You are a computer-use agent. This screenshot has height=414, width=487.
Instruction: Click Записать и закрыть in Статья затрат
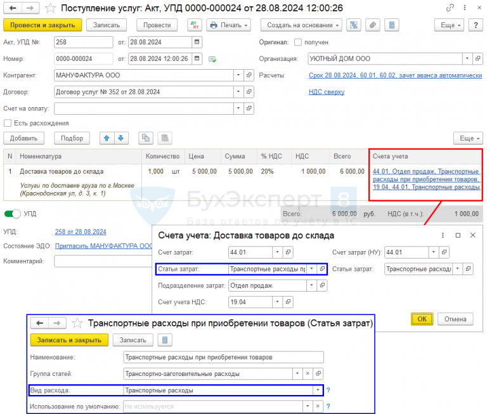69,340
